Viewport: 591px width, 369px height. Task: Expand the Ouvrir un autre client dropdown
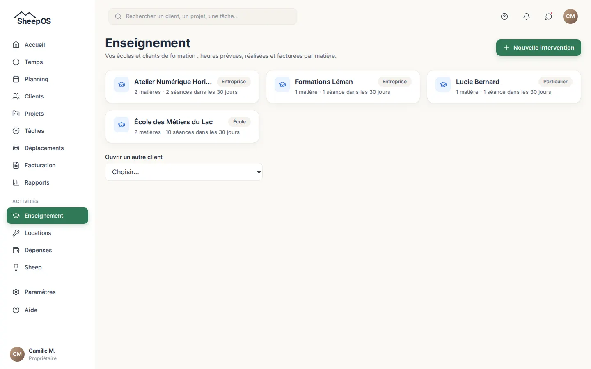tap(184, 172)
